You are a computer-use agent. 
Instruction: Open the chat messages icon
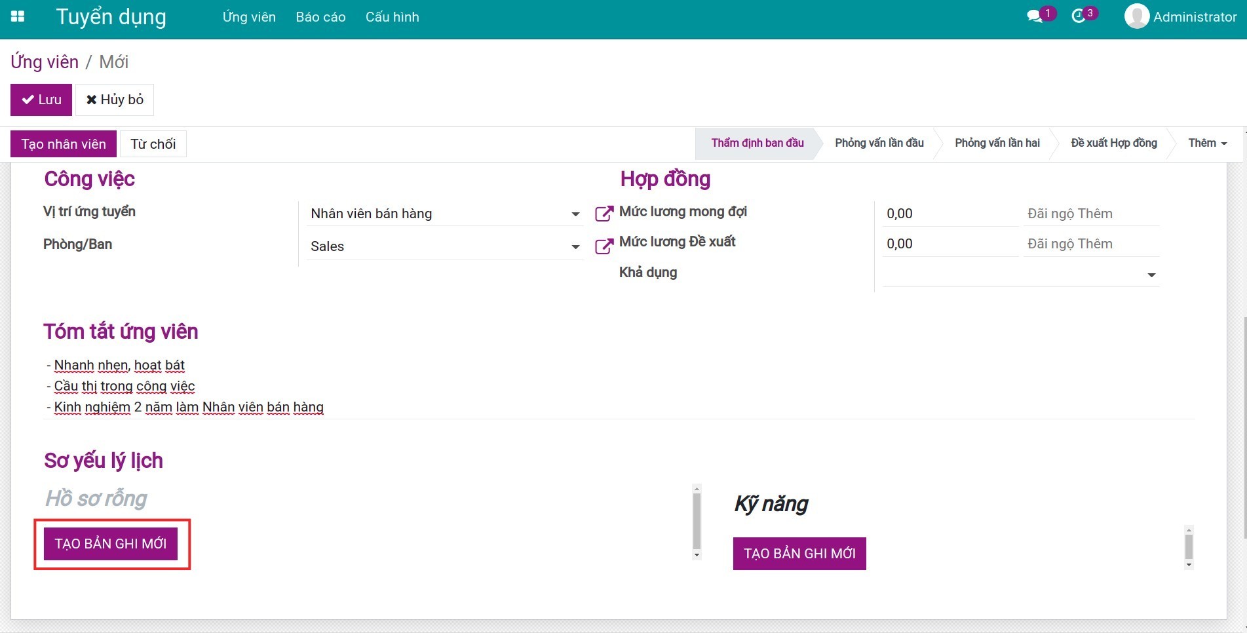[1035, 16]
